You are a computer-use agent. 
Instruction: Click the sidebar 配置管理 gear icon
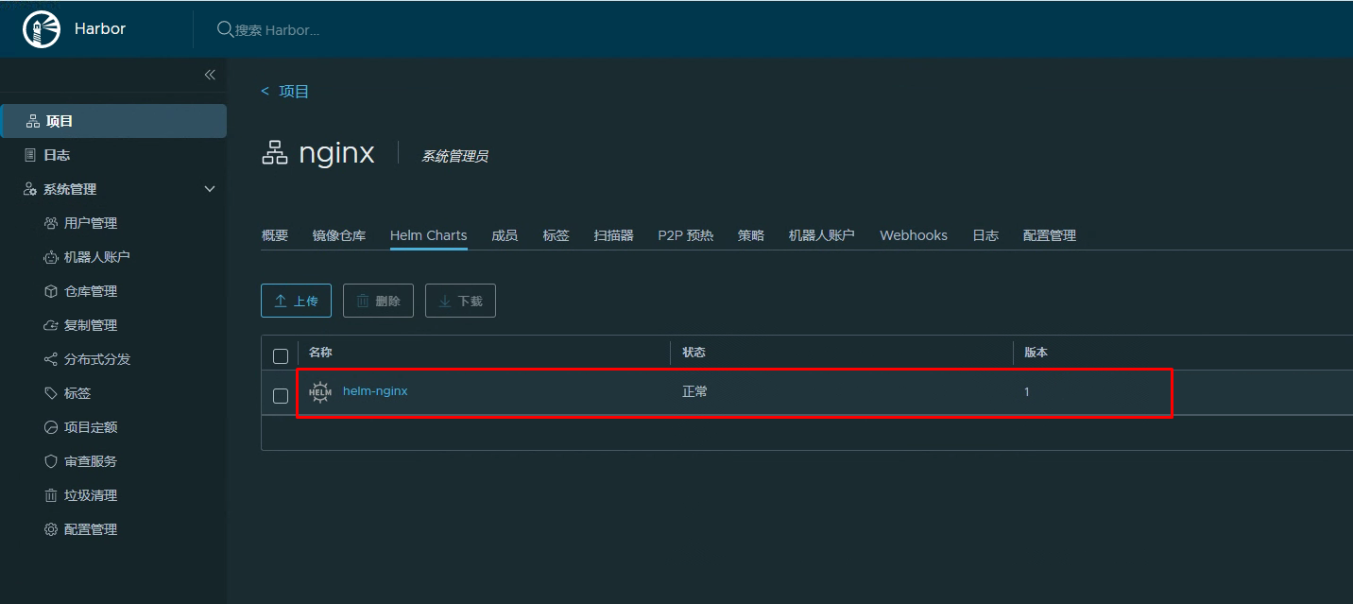point(51,529)
